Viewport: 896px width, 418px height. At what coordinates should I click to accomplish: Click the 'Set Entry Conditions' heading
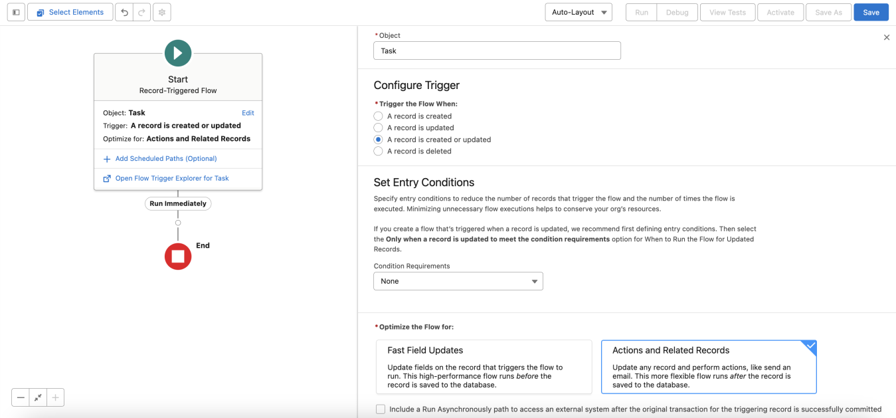click(x=424, y=182)
